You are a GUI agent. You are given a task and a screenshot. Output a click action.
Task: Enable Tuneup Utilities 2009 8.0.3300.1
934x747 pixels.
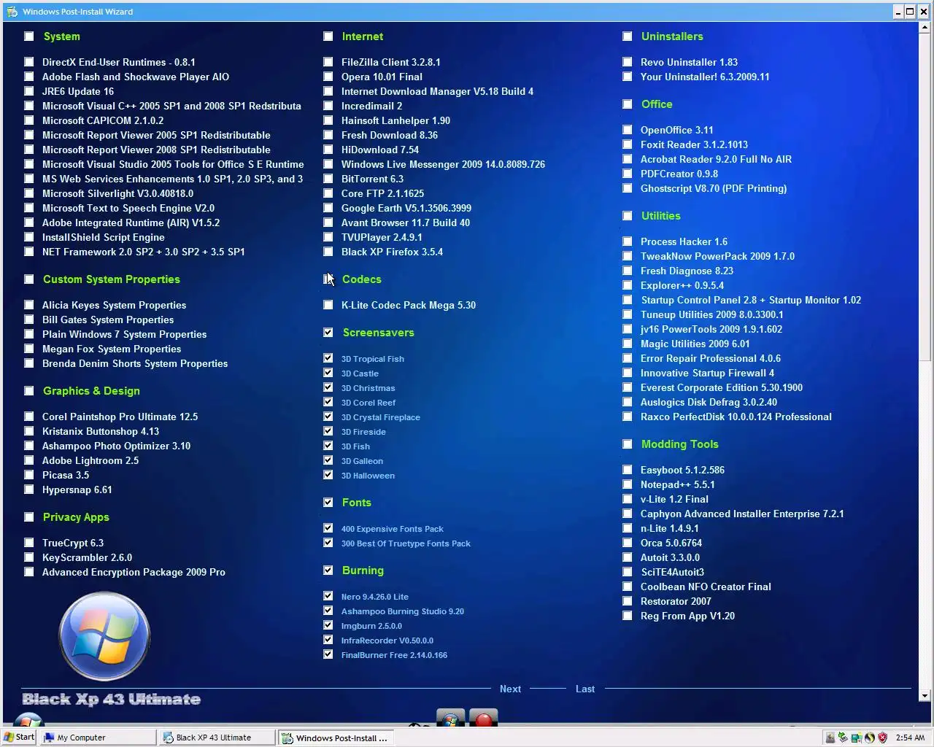click(x=628, y=314)
